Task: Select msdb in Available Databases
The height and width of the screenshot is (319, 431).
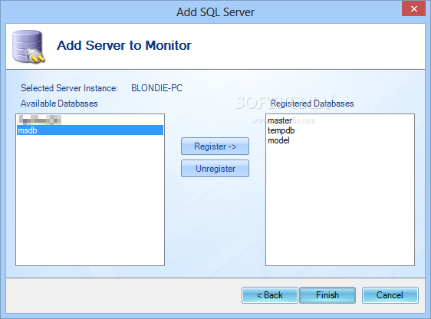Action: point(90,130)
